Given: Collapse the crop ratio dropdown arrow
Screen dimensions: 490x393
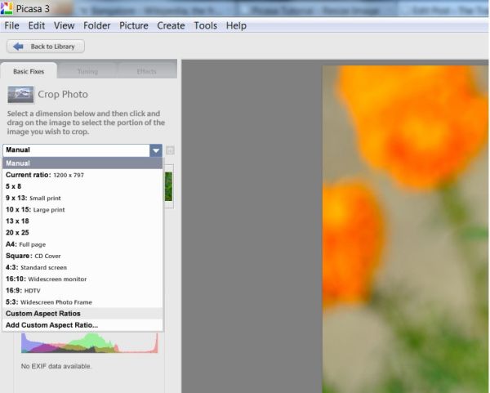Looking at the screenshot, I should (x=156, y=150).
